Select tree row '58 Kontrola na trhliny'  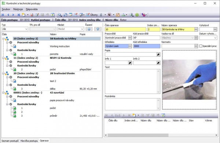57,38
